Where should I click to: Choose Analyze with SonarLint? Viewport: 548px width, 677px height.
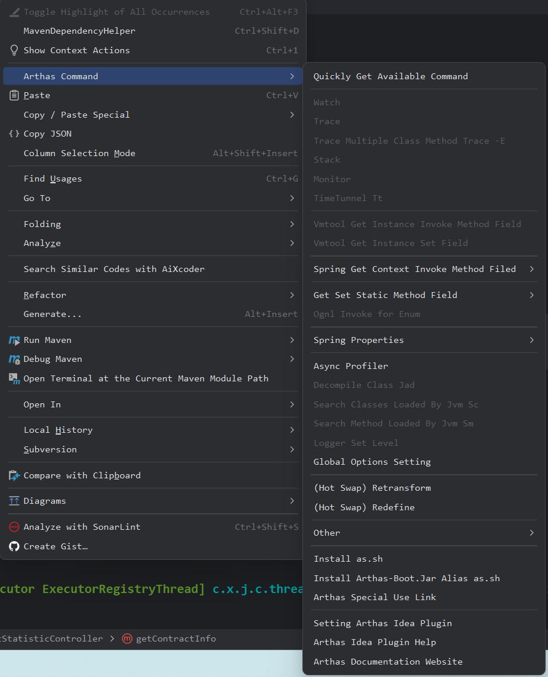153,527
